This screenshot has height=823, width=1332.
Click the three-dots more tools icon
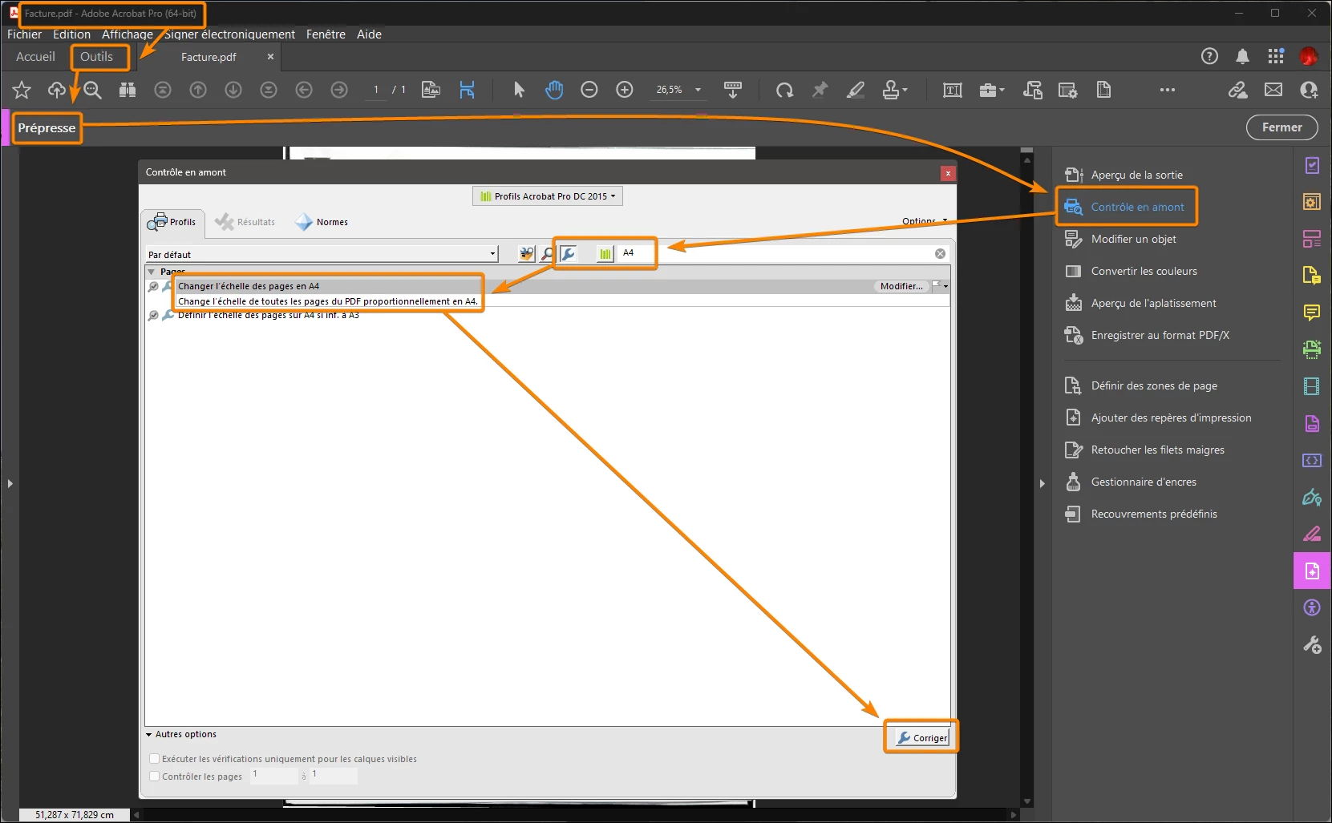click(x=1168, y=90)
